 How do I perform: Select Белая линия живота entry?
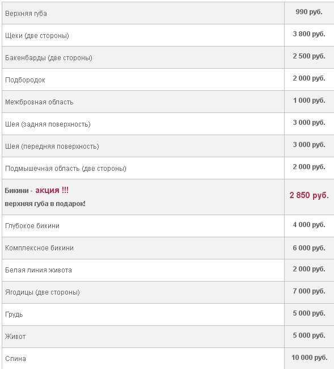pyautogui.click(x=39, y=270)
